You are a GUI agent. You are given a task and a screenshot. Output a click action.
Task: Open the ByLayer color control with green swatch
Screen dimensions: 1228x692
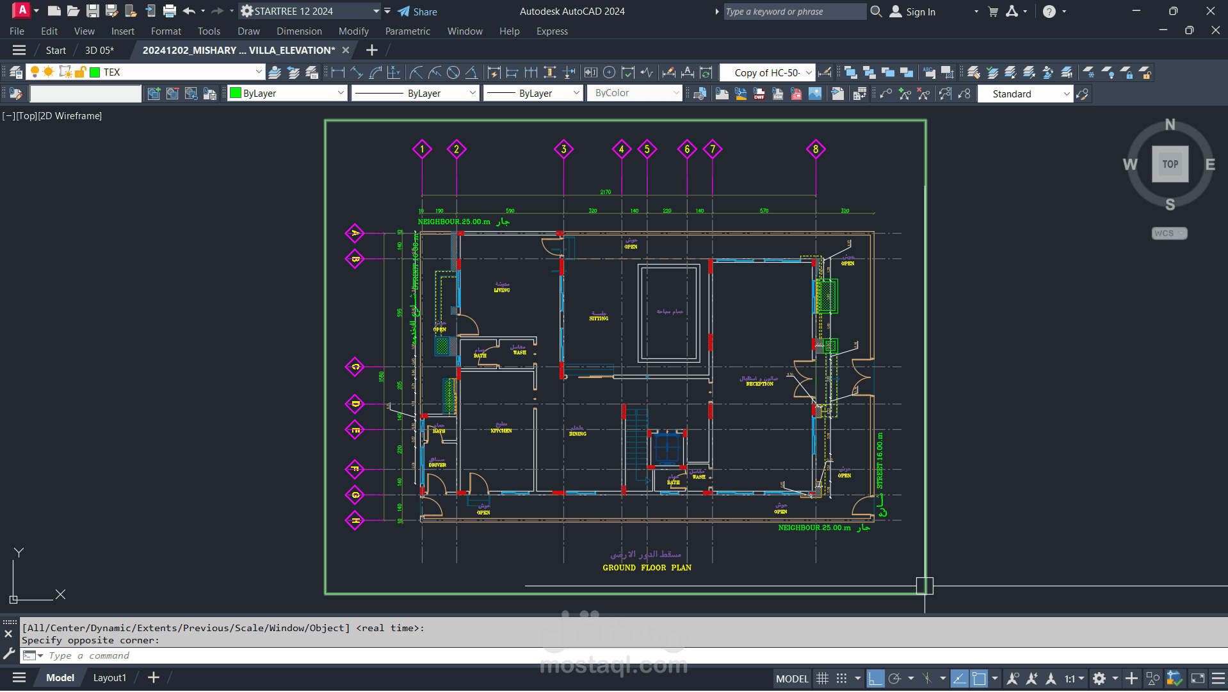pos(287,93)
